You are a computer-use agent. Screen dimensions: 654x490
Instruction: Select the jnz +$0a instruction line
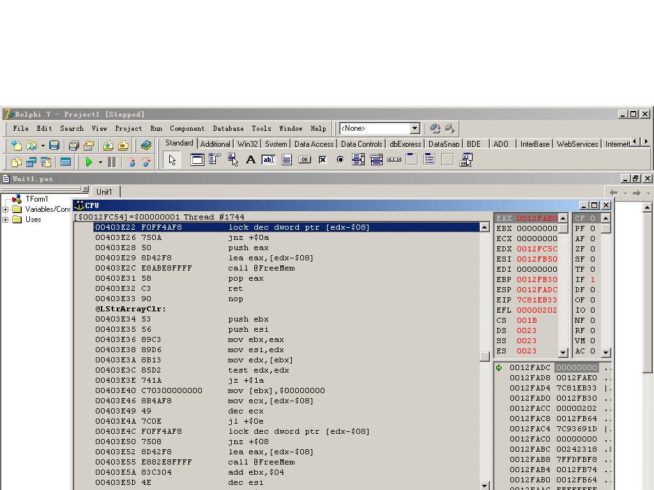click(243, 237)
